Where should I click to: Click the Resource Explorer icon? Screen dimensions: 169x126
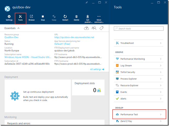[117, 85]
